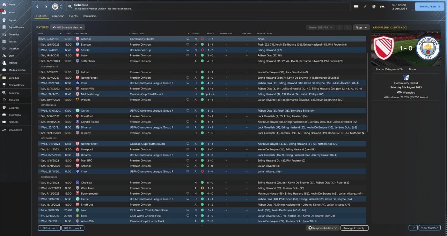The height and width of the screenshot is (236, 447).
Task: Switch to the Reminders tab
Action: pos(89,16)
